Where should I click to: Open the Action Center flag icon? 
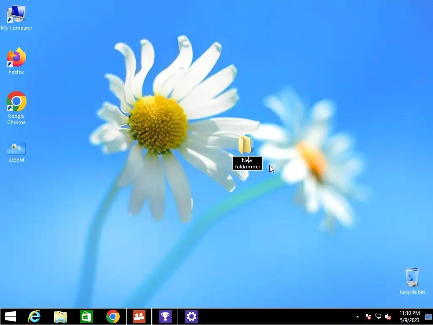[x=367, y=317]
